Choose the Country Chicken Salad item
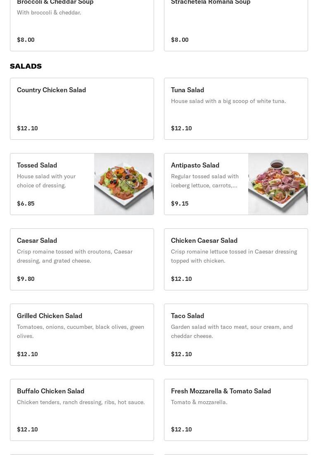 coord(82,108)
